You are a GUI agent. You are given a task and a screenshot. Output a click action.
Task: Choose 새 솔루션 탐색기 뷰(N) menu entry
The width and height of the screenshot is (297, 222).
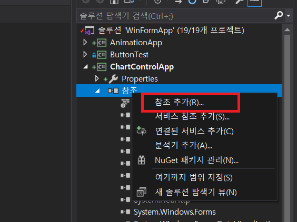(x=204, y=192)
